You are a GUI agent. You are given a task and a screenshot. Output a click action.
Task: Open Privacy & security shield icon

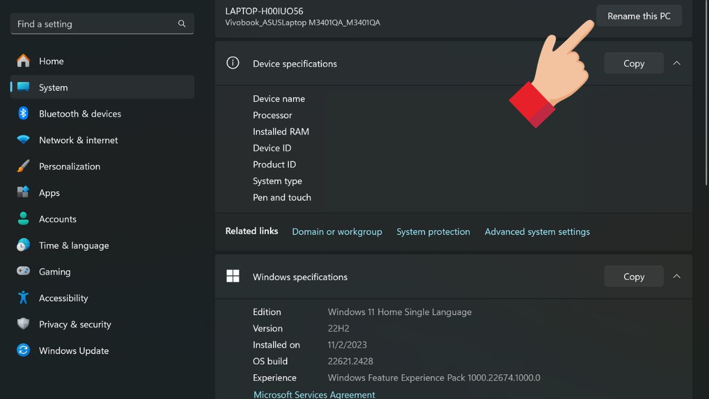23,324
